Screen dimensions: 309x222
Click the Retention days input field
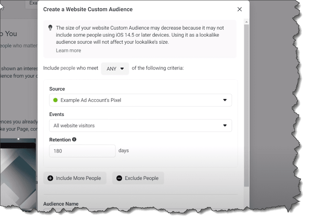point(82,151)
